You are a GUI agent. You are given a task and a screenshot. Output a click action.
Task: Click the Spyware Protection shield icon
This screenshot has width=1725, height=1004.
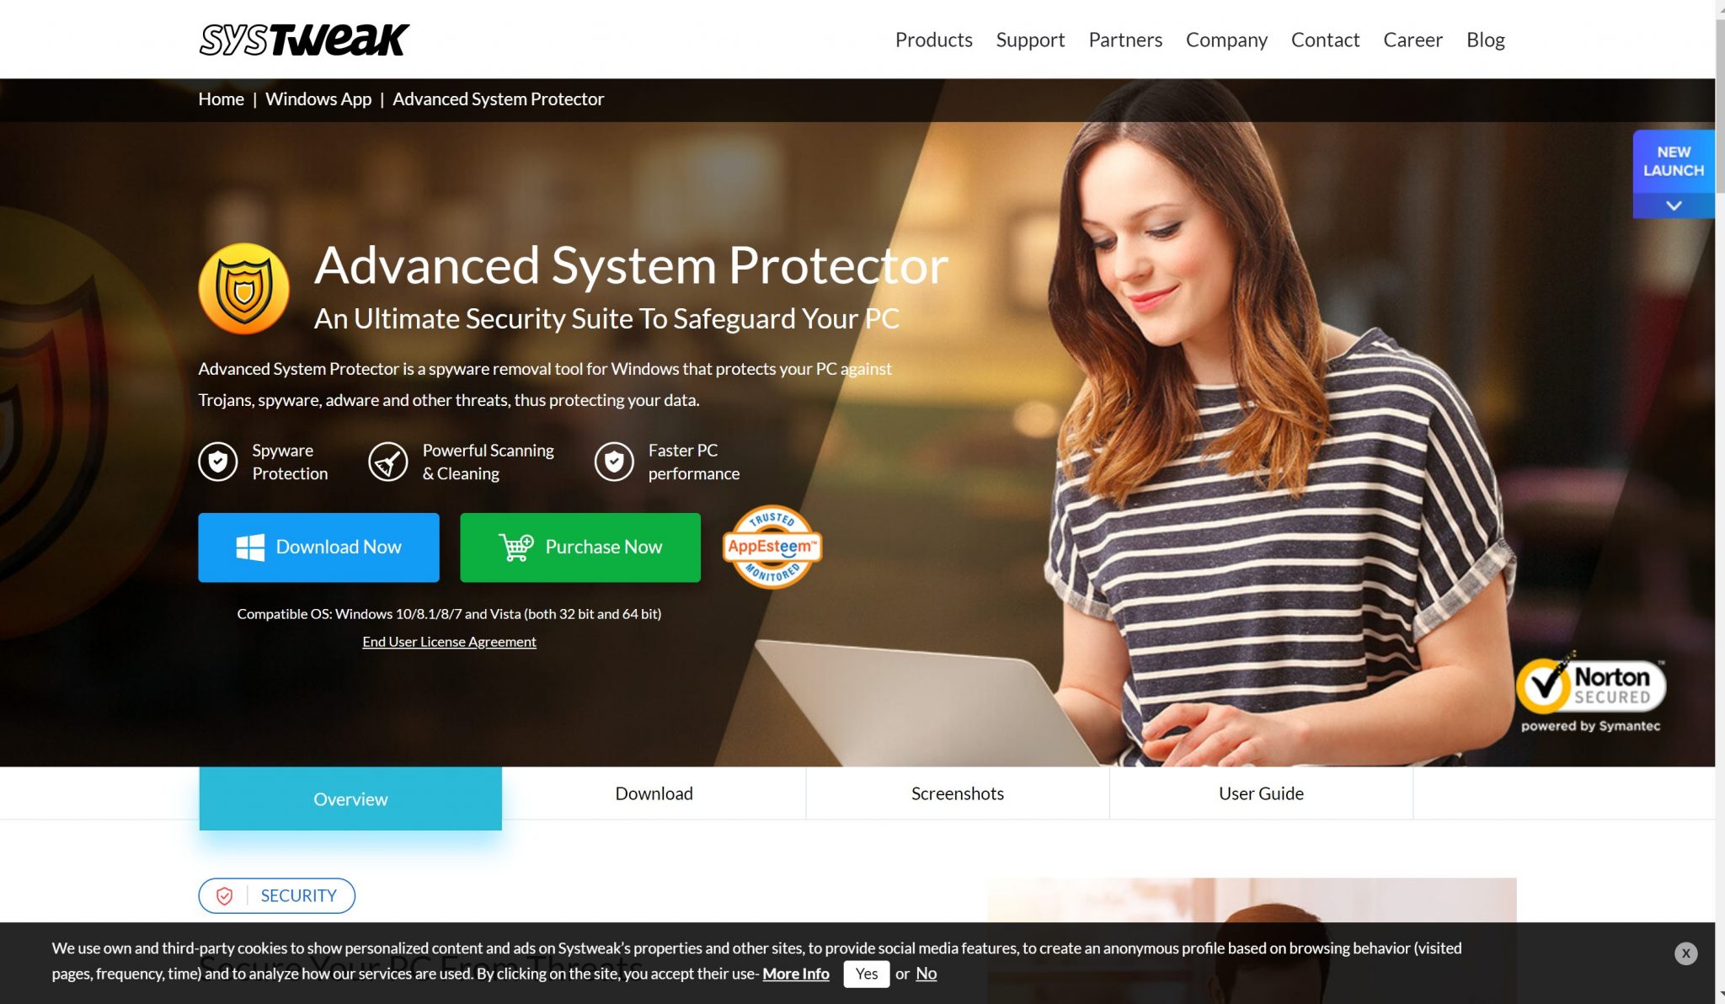[x=217, y=462]
